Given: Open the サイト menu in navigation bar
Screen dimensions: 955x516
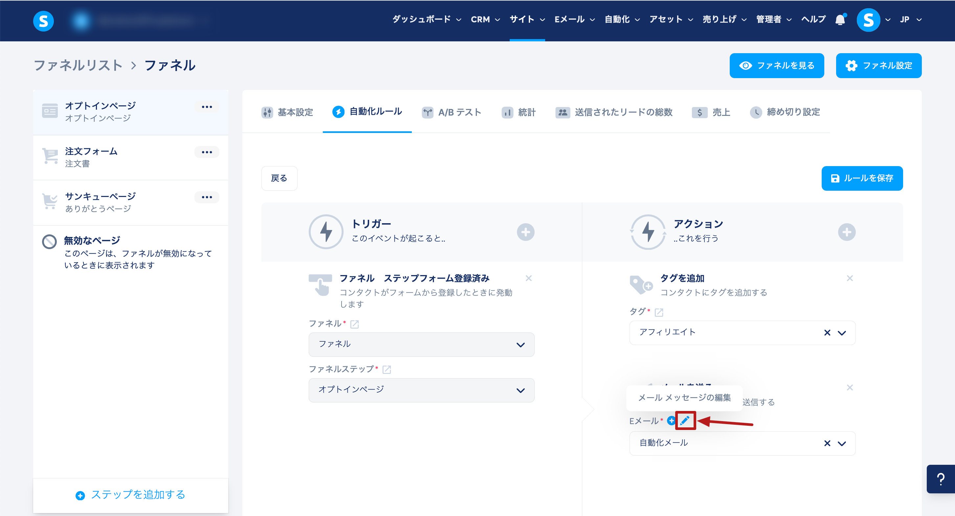Looking at the screenshot, I should click(x=526, y=20).
